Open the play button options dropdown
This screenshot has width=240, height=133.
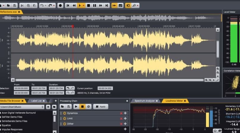[84, 6]
